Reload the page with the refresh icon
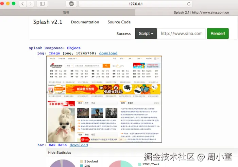Screen dimensions: 238x167 [189, 4]
